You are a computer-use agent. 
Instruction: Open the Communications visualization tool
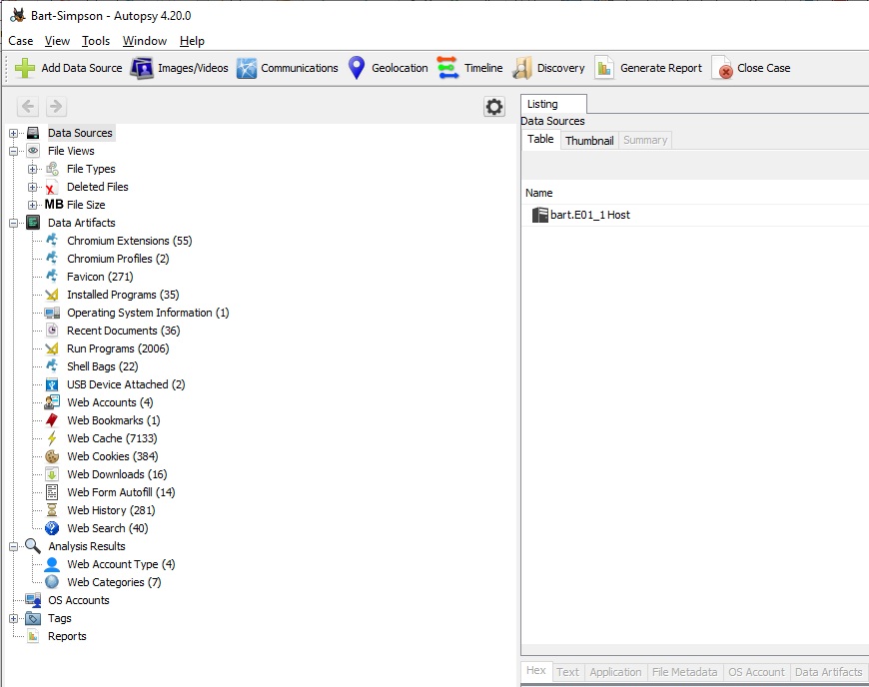click(x=288, y=68)
